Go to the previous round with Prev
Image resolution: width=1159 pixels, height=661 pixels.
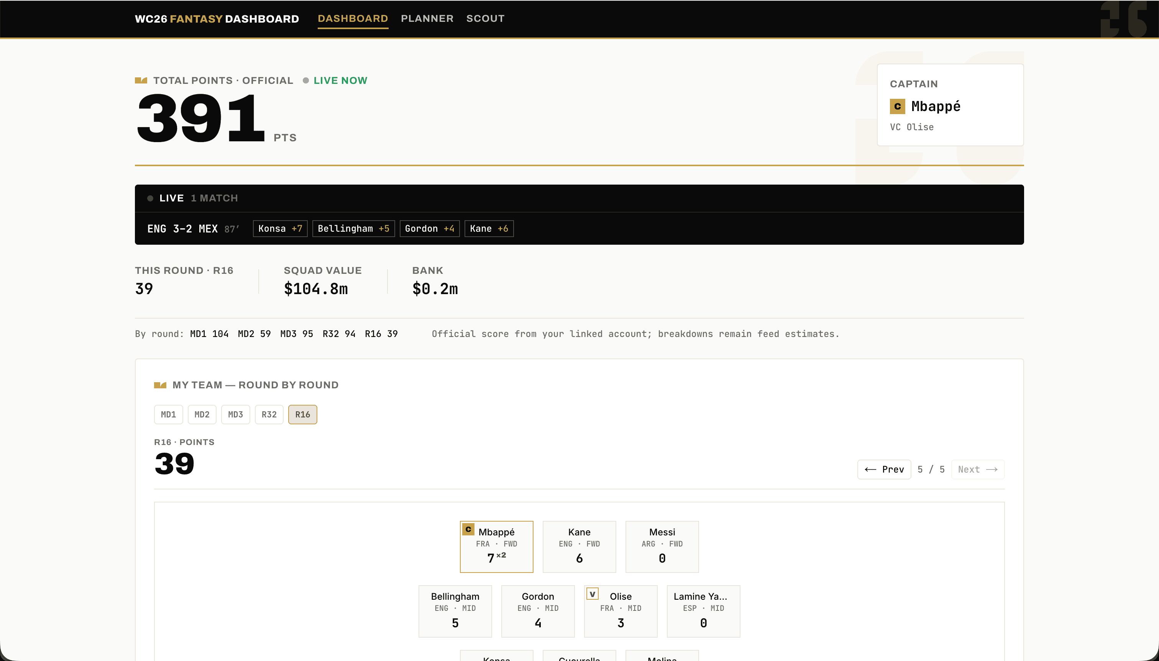[x=884, y=470]
